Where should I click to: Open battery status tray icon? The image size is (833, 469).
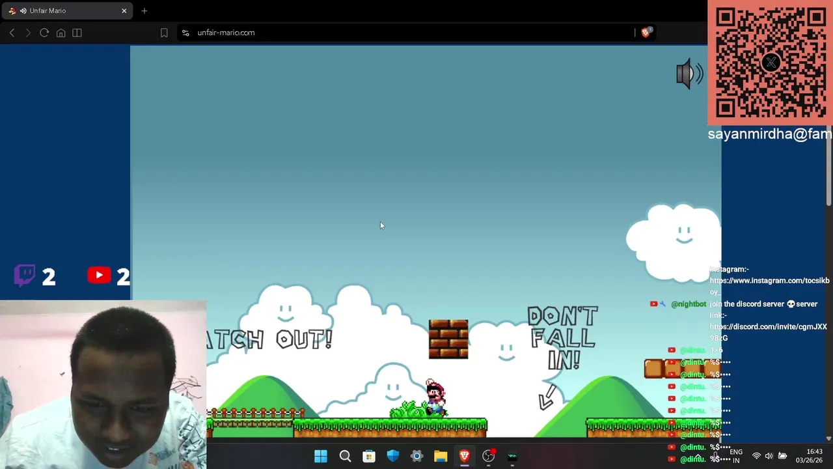pos(783,456)
